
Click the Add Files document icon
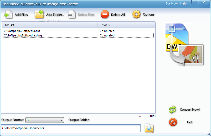(x=8, y=14)
